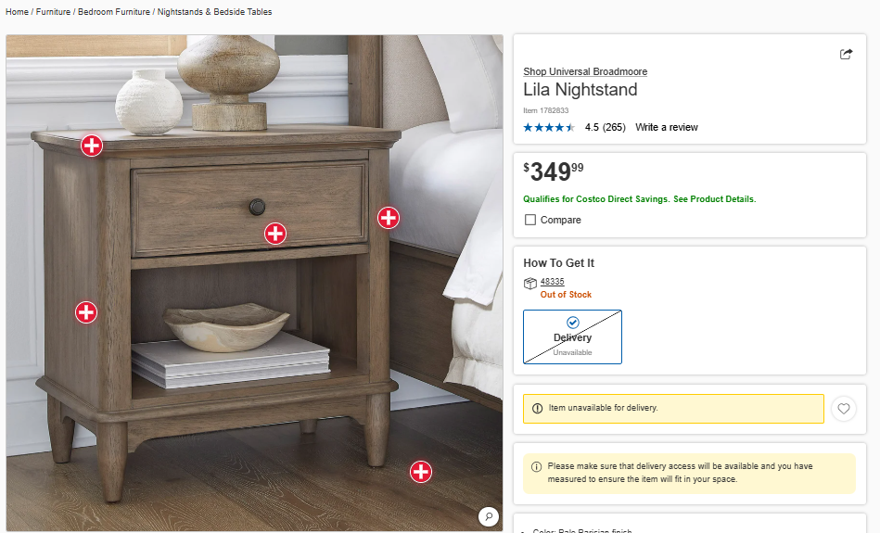880x533 pixels.
Task: Add nightstand to wishlist with heart icon
Action: point(843,408)
